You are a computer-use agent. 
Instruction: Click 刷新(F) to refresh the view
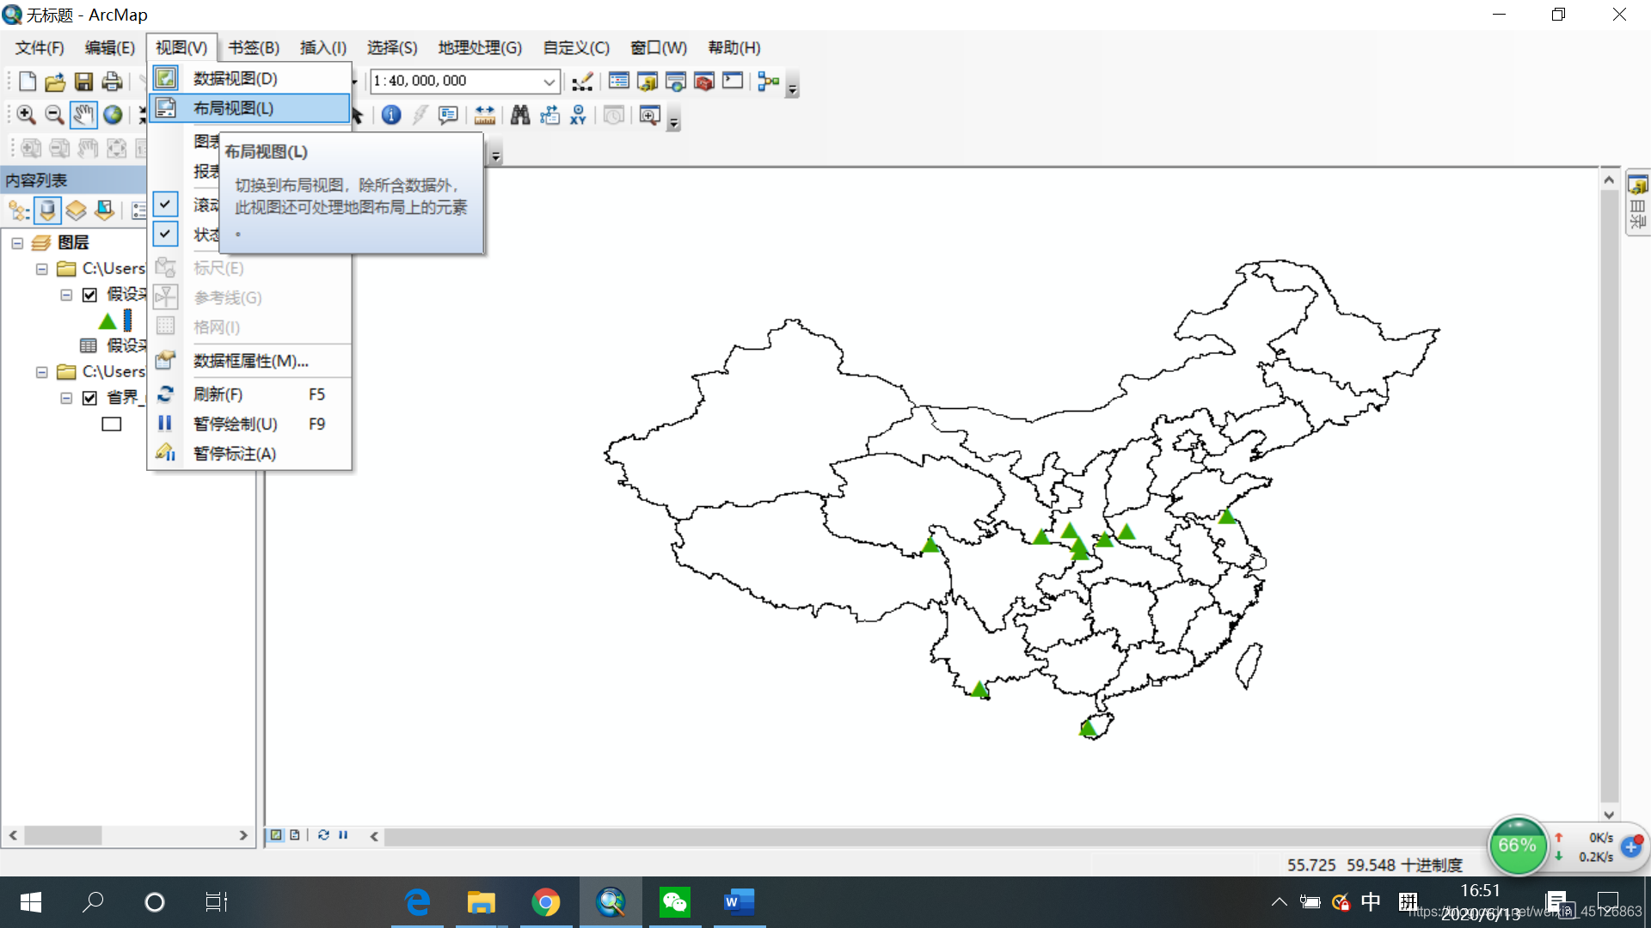click(218, 394)
